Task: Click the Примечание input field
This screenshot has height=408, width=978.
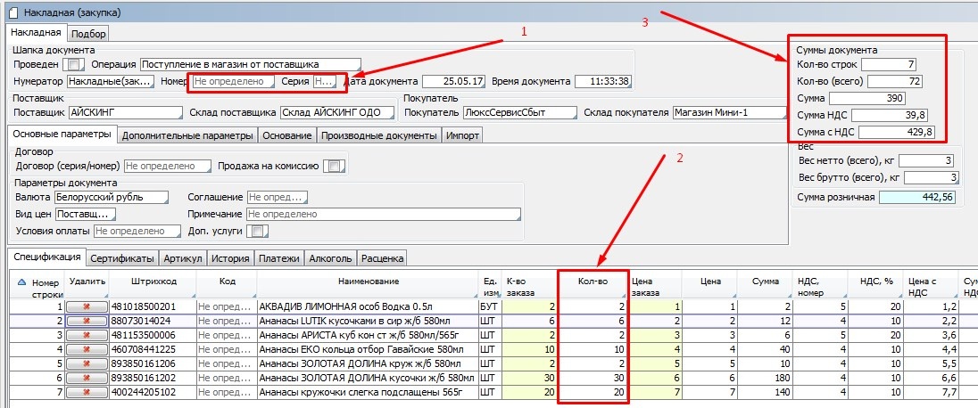Action: coord(383,214)
